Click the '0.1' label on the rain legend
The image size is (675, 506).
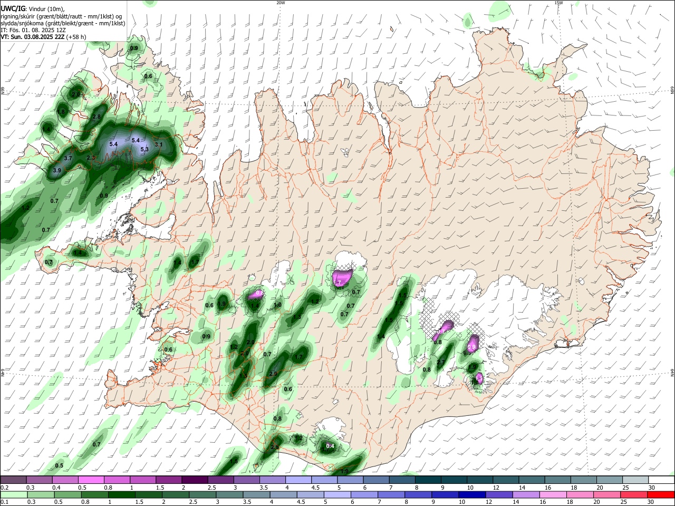coord(4,502)
